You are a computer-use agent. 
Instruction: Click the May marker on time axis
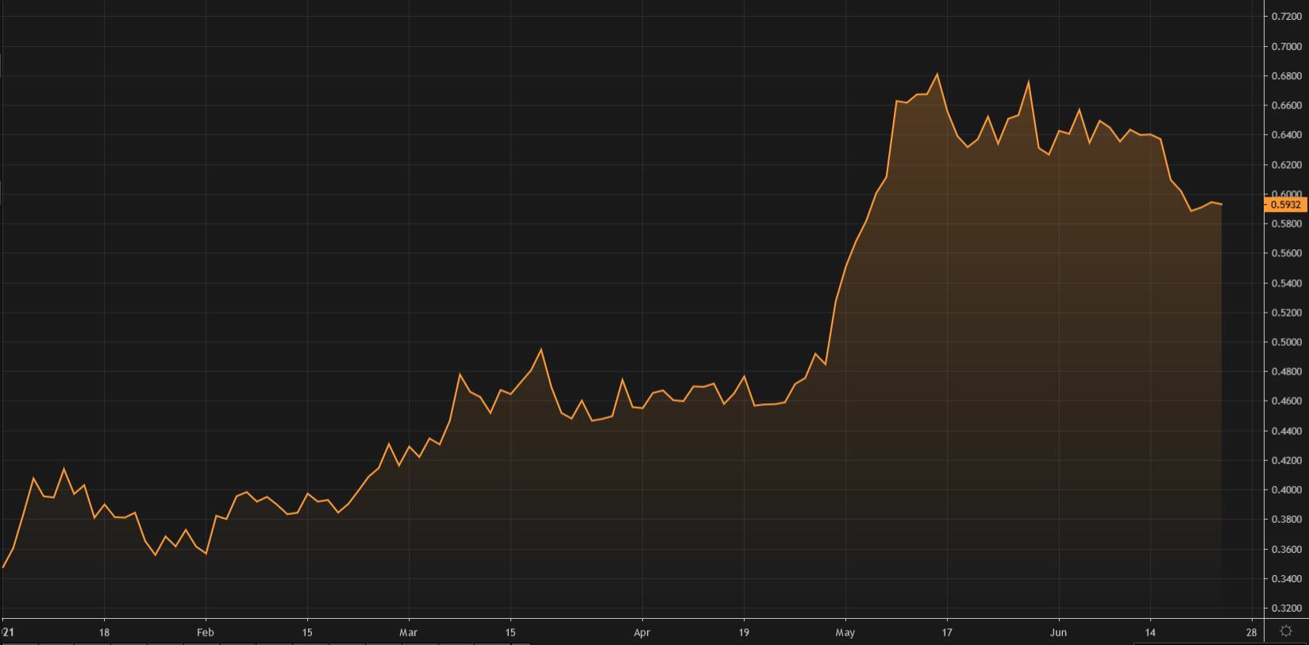pyautogui.click(x=845, y=632)
